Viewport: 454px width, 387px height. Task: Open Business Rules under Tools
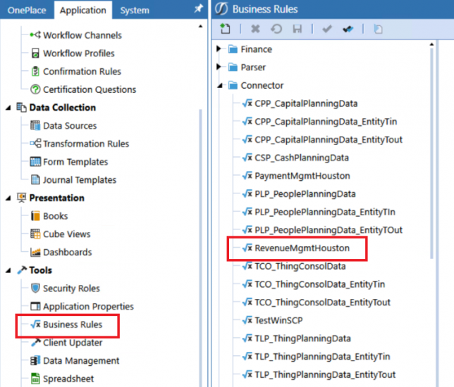[72, 324]
